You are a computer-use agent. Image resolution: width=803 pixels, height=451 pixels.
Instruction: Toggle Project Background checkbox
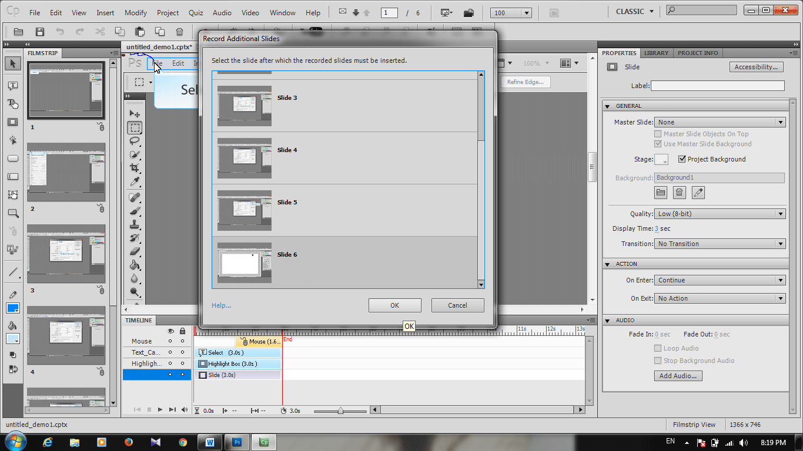682,159
